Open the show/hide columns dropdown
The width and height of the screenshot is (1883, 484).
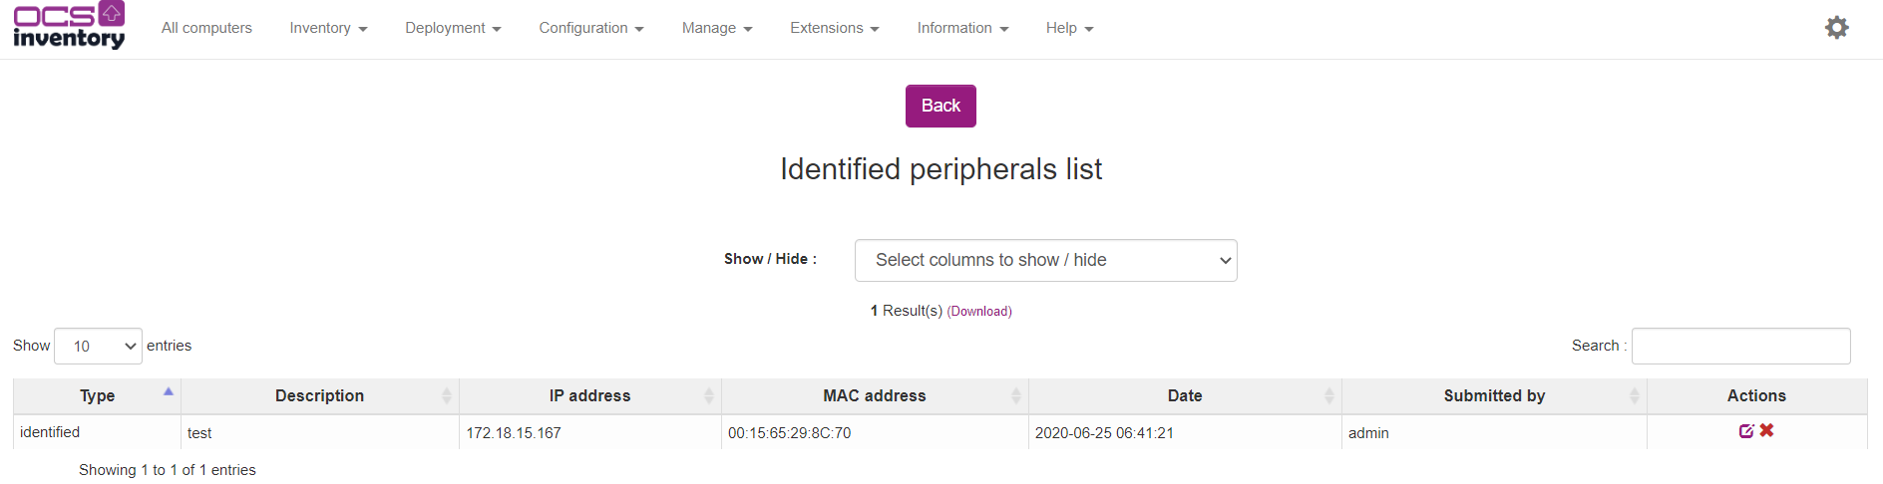click(1045, 260)
